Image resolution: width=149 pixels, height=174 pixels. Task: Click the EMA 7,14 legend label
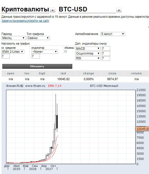55,86
